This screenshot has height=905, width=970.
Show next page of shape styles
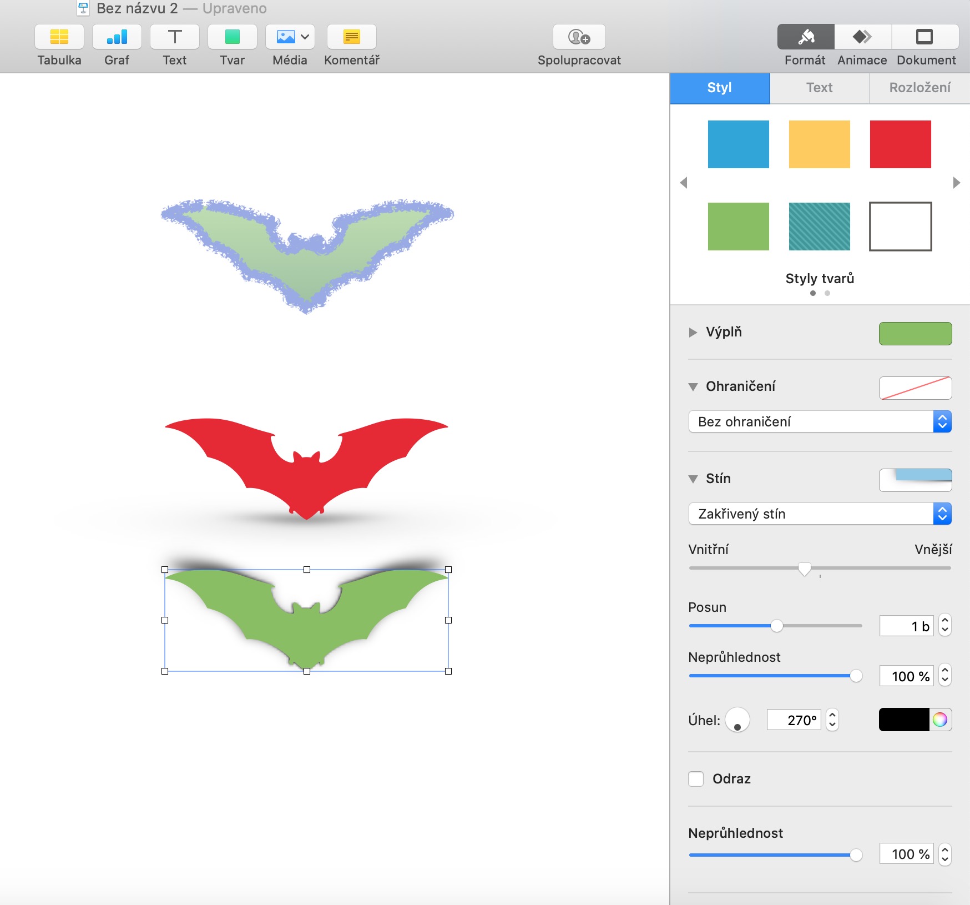(956, 183)
